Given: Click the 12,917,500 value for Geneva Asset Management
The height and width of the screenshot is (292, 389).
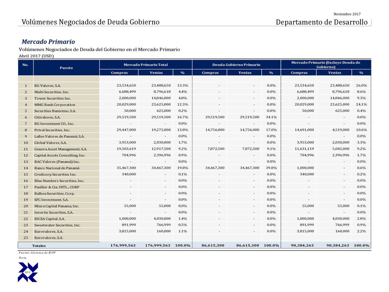Looking at the screenshot, I should coord(161,149).
